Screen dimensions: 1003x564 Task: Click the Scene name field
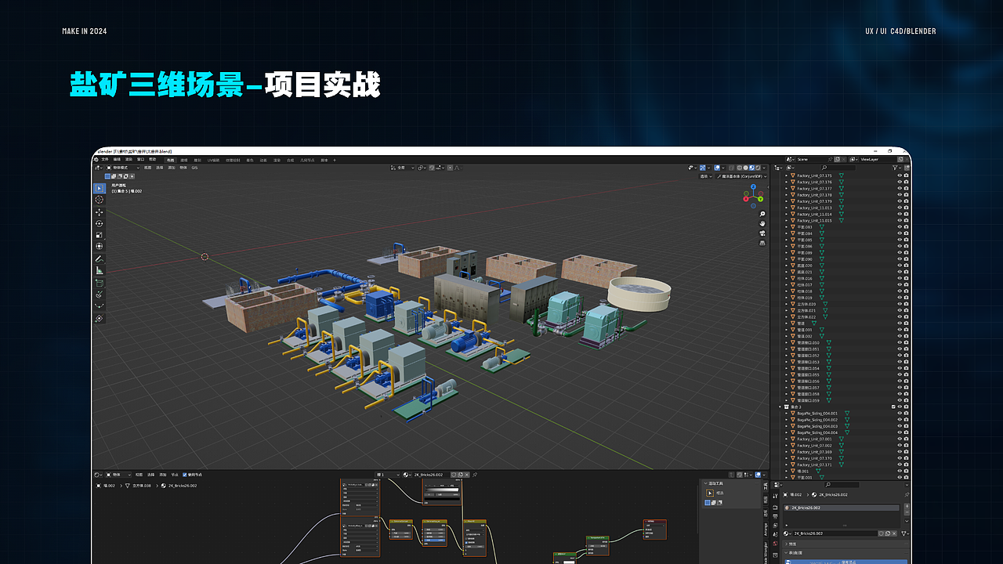(814, 159)
